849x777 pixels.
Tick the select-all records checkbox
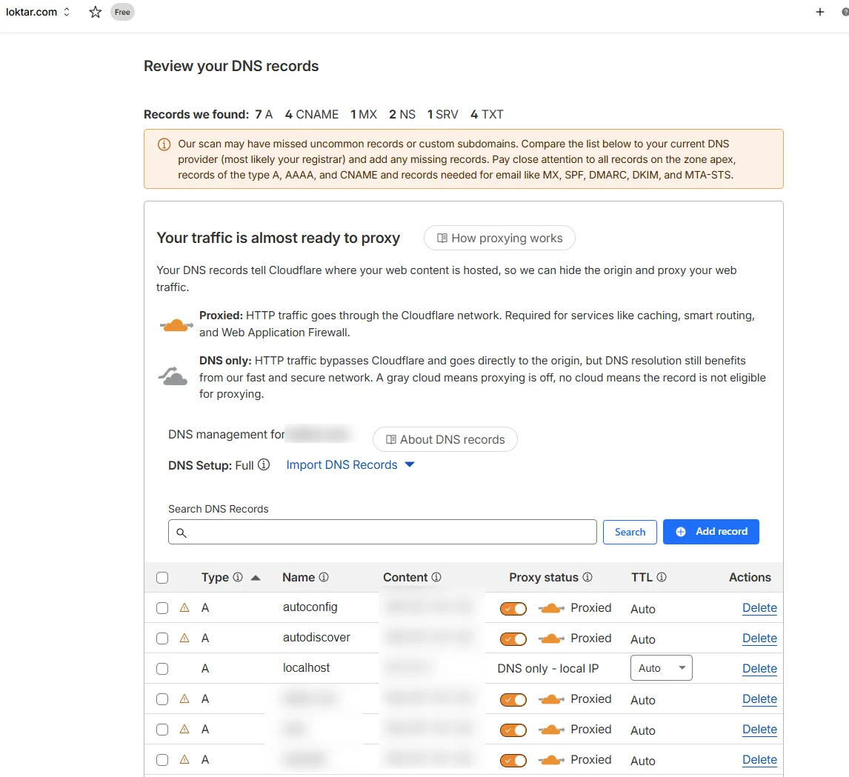coord(162,578)
